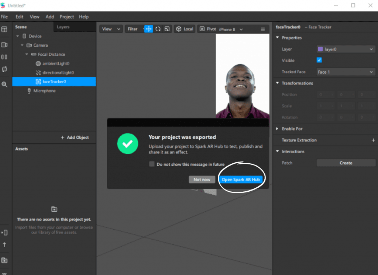Viewport: 378px width, 275px height.
Task: Pause preview with the pause icon
Action: point(4,57)
